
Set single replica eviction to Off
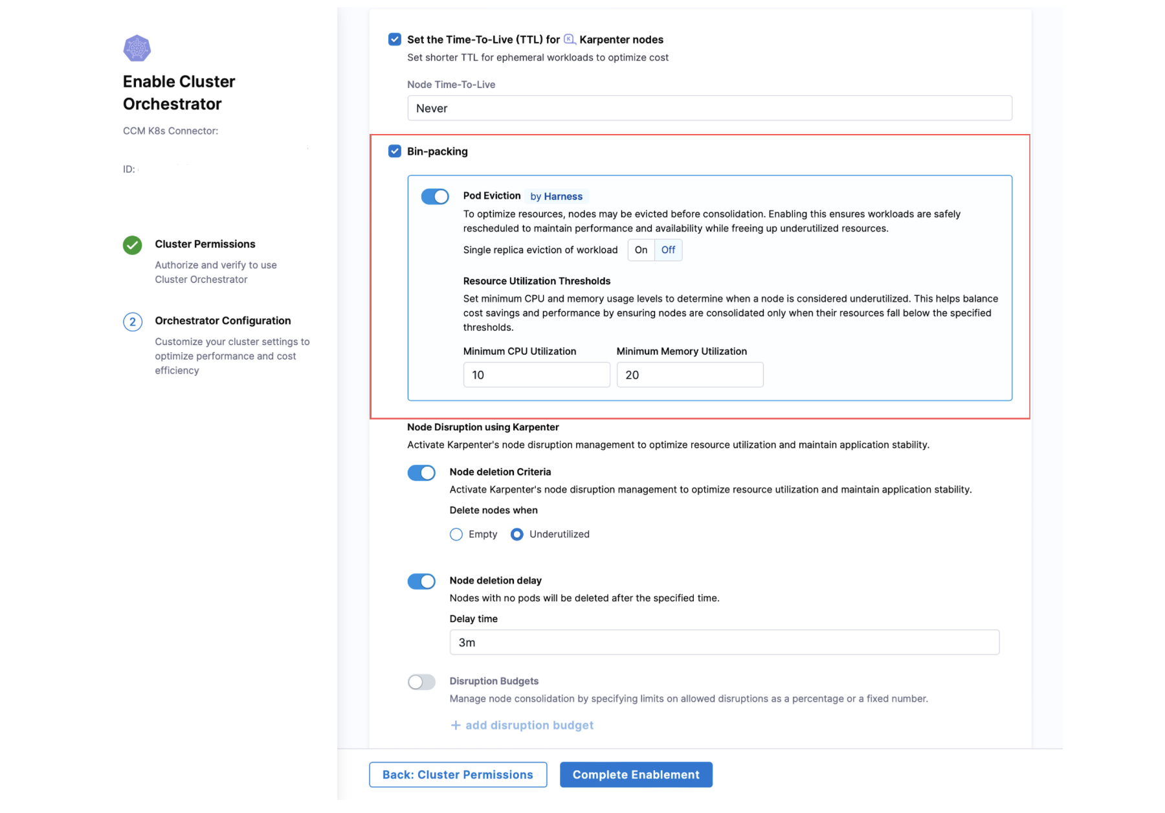[668, 250]
